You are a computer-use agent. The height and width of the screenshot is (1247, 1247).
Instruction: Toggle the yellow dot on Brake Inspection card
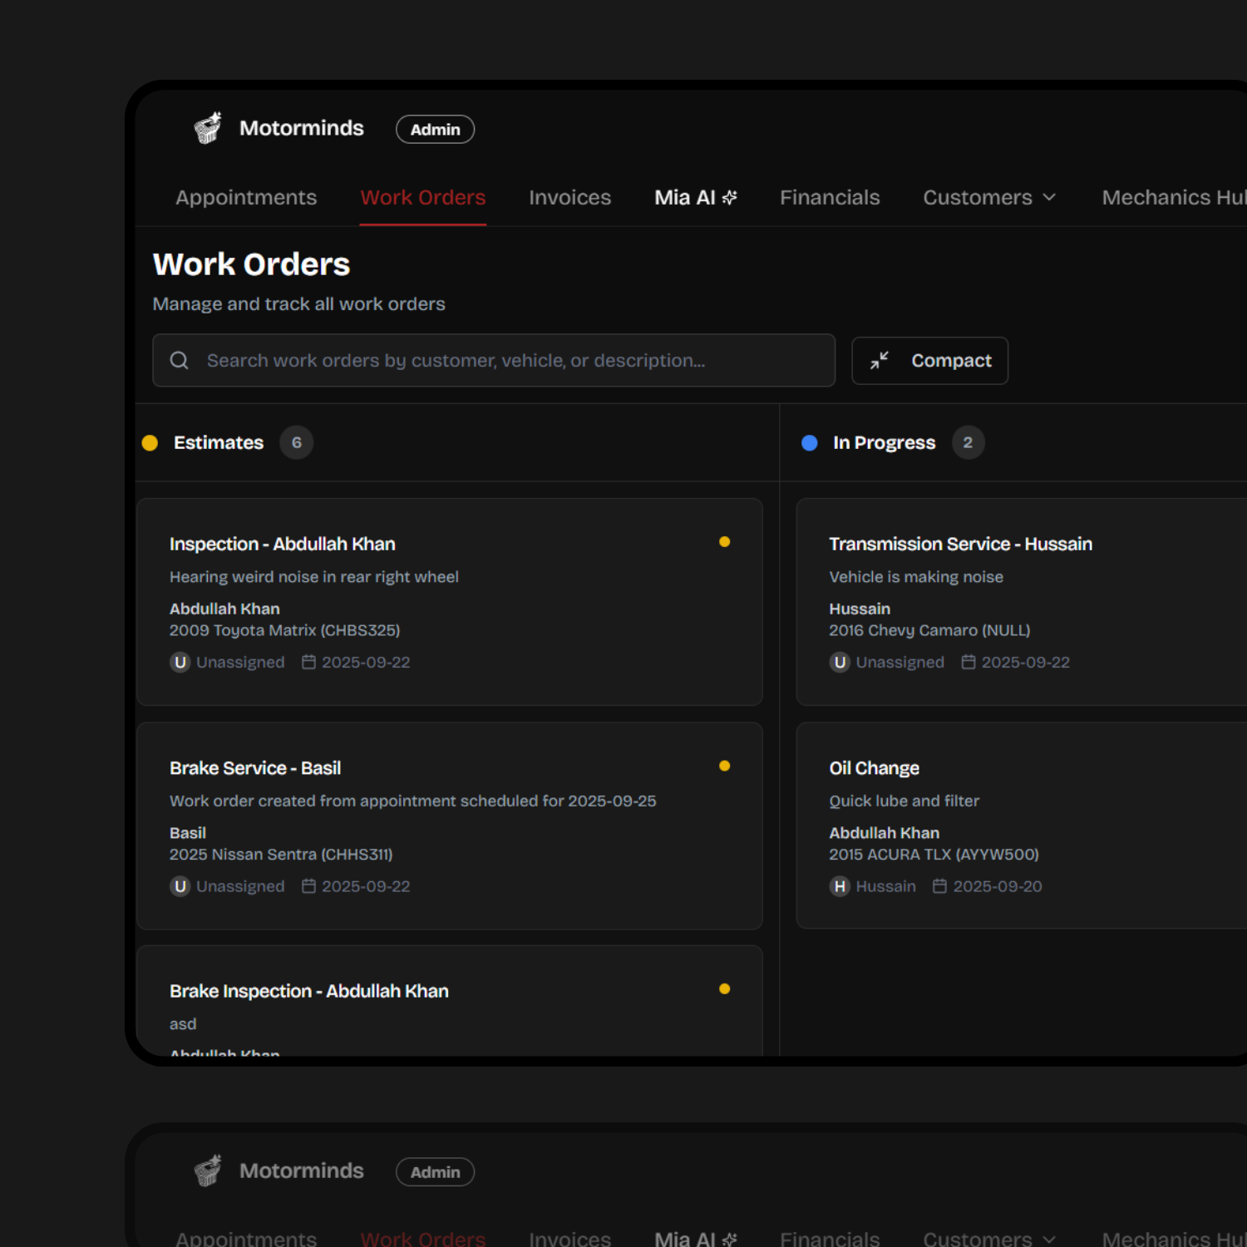tap(724, 988)
